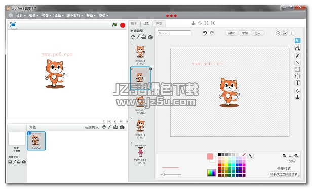Select the labcat-c costume thumbnail
This screenshot has height=189, width=312.
pyautogui.click(x=140, y=104)
